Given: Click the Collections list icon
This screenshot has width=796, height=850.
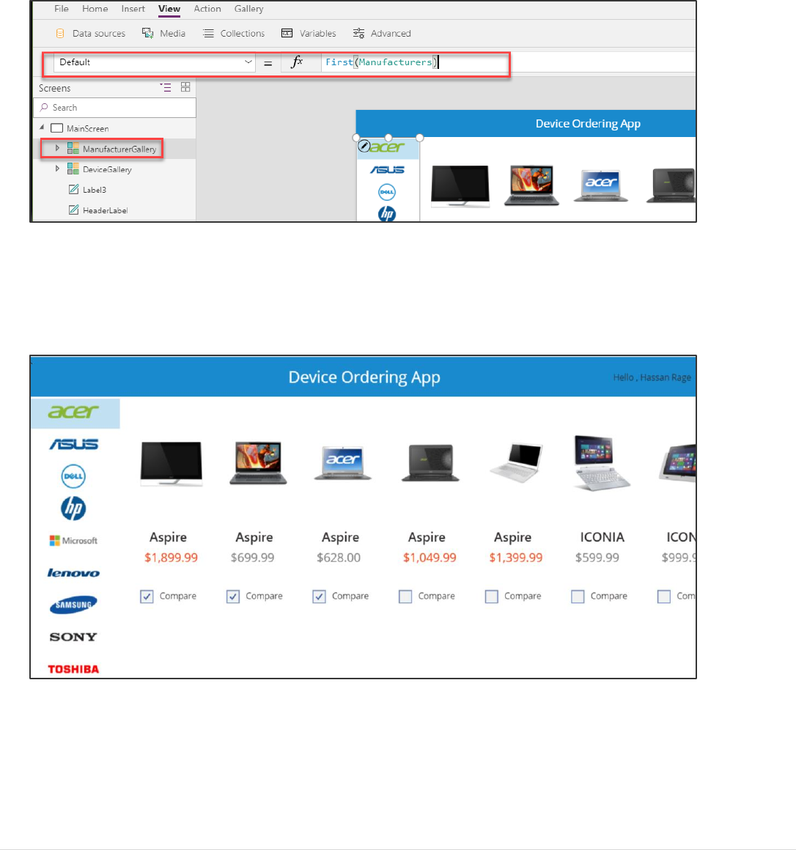Looking at the screenshot, I should pyautogui.click(x=208, y=34).
